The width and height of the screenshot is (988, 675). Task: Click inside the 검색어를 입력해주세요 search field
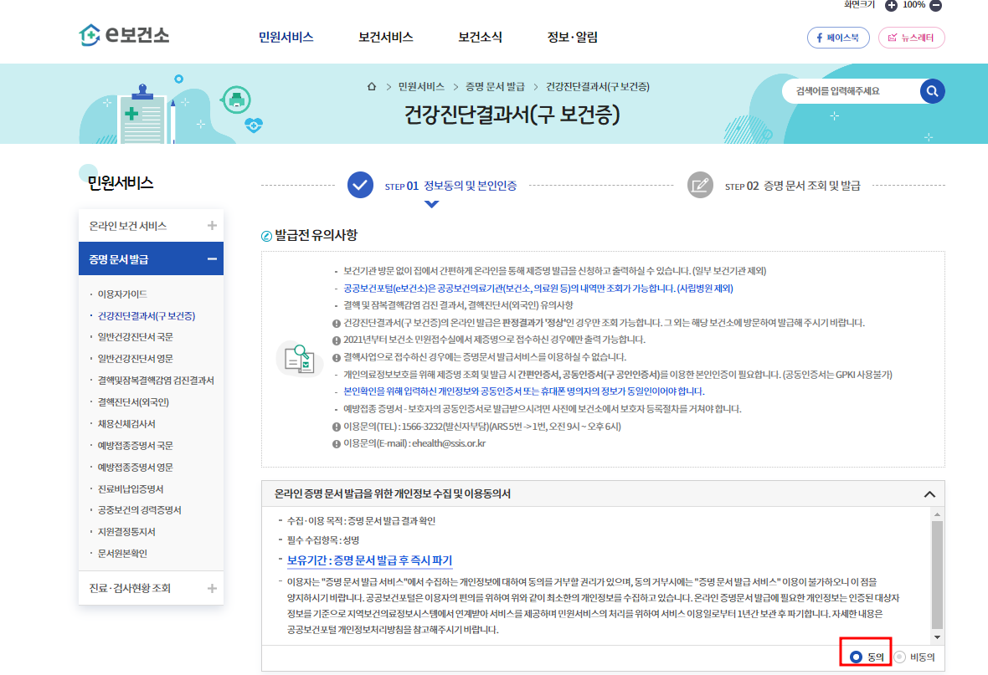(x=837, y=91)
